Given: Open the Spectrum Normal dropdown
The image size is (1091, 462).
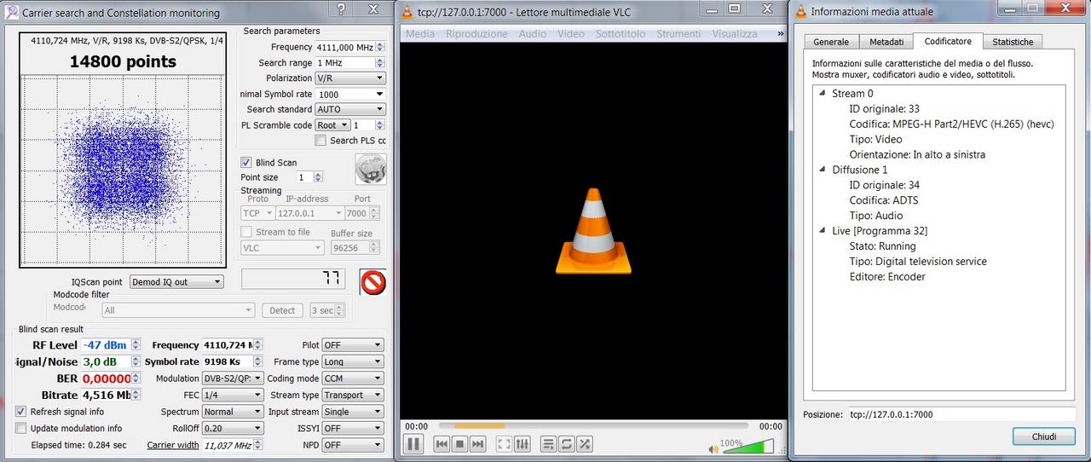Looking at the screenshot, I should coord(232,411).
